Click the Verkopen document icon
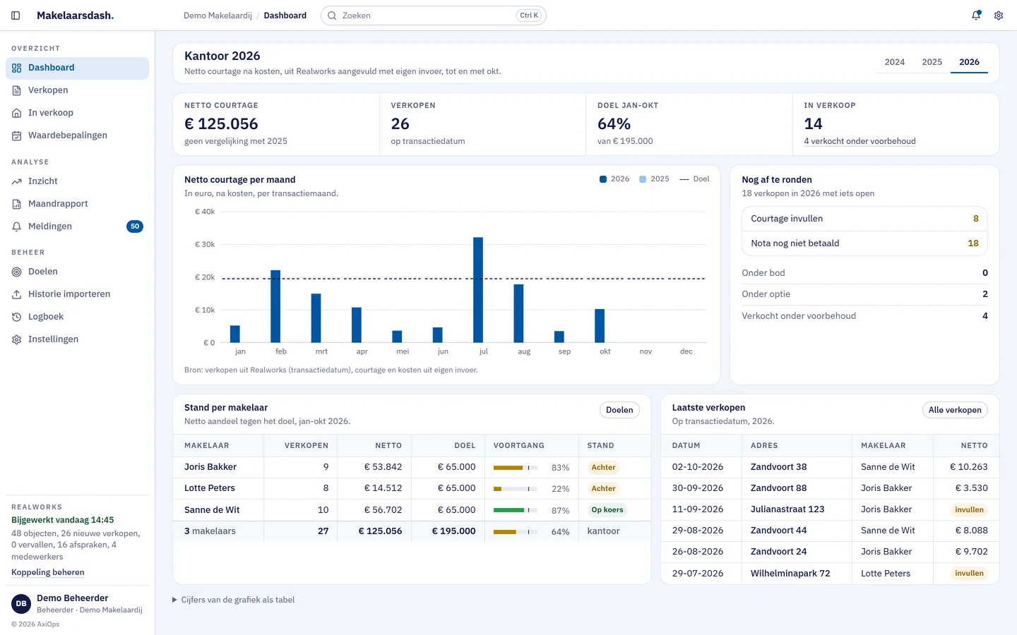Screen dimensions: 1017x635 coord(17,91)
